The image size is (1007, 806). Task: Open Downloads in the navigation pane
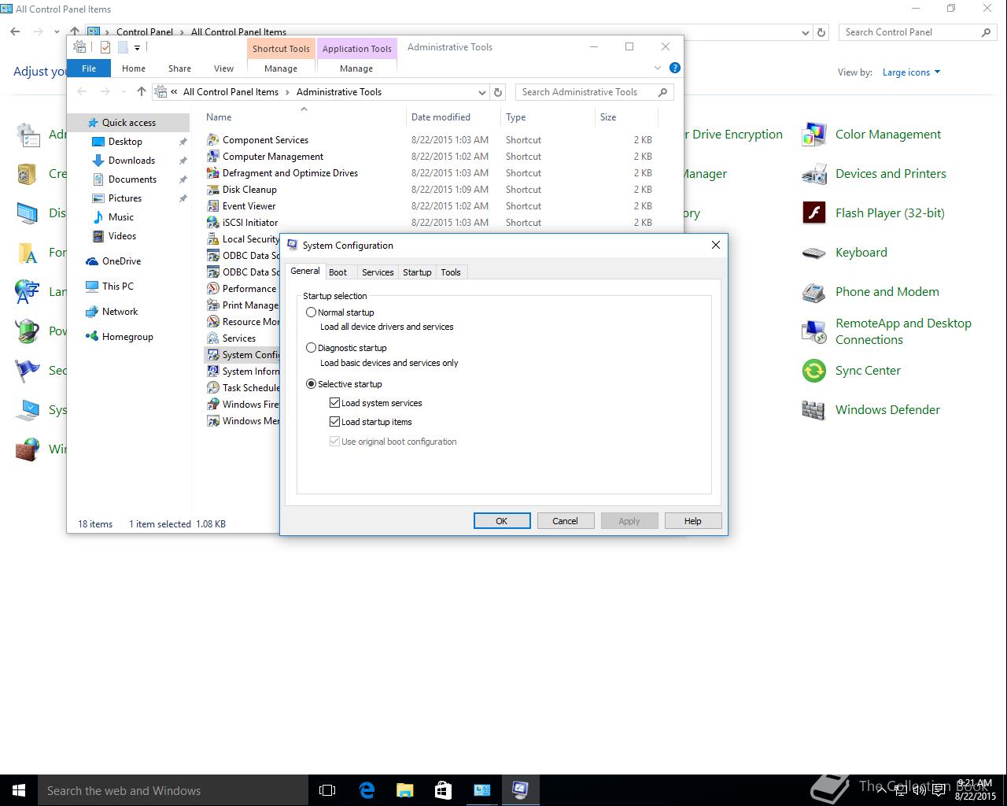[x=131, y=161]
